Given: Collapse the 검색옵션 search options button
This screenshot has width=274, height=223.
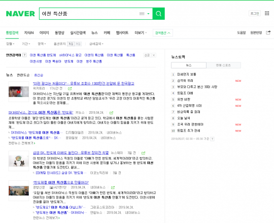Looking at the screenshot, I should point(163,33).
